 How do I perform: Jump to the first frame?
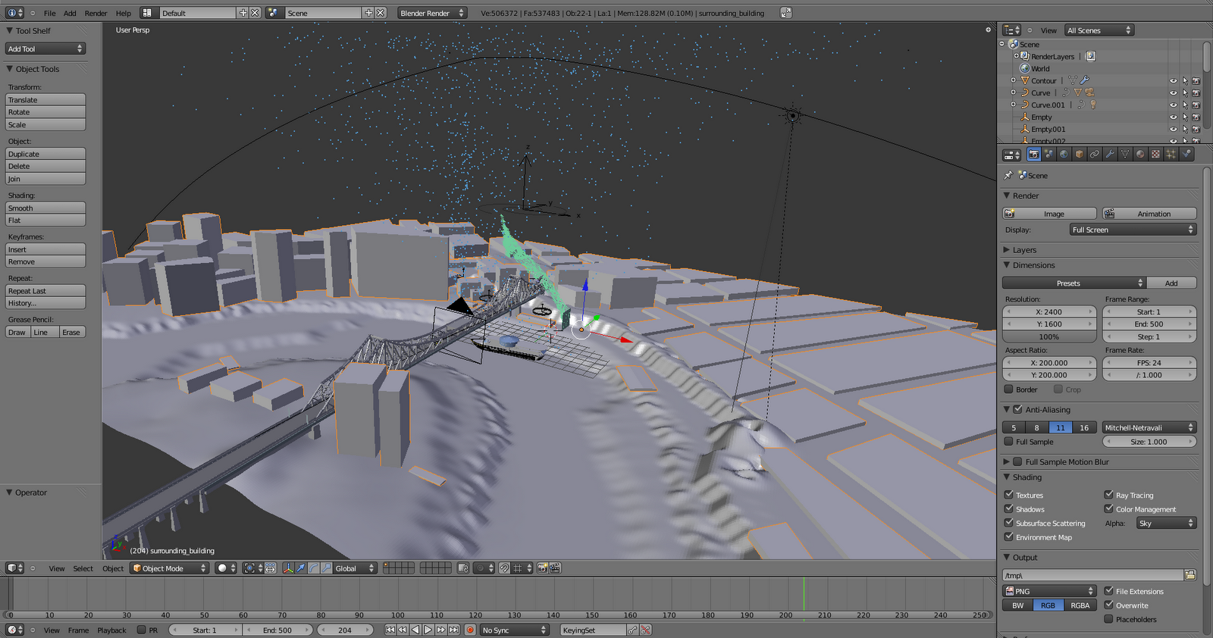pos(390,630)
